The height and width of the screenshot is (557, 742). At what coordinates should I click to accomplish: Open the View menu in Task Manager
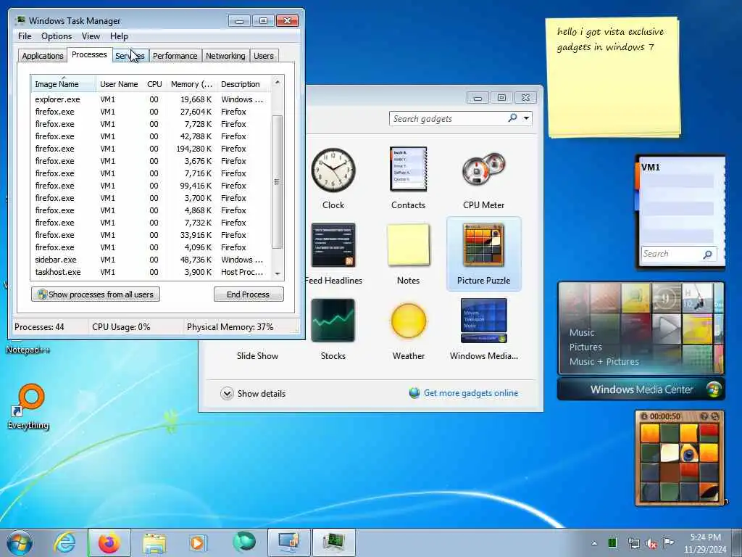tap(91, 36)
